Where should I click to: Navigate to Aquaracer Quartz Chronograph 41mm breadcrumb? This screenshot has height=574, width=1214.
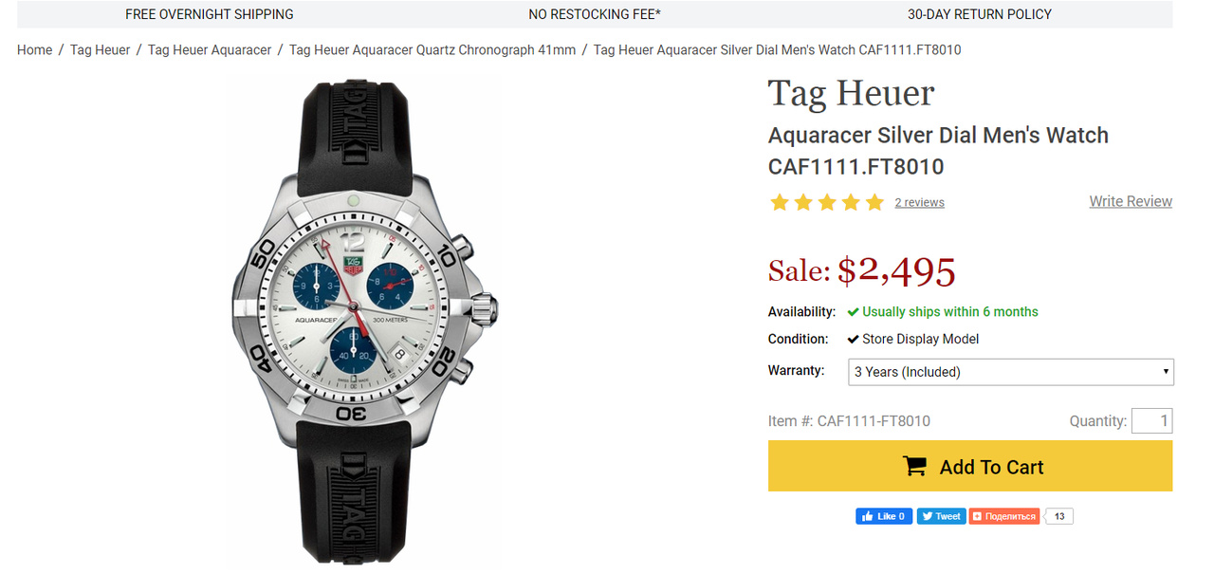(x=432, y=49)
